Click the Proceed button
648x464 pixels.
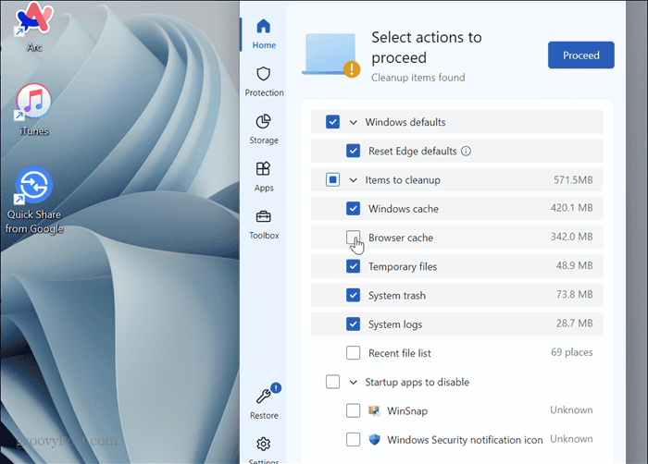580,55
